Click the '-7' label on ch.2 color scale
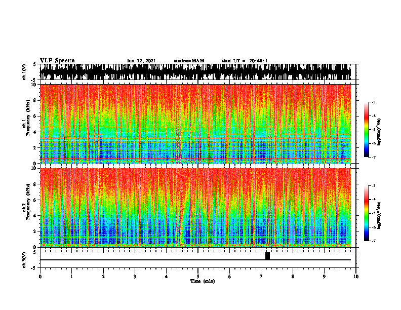 coord(374,241)
